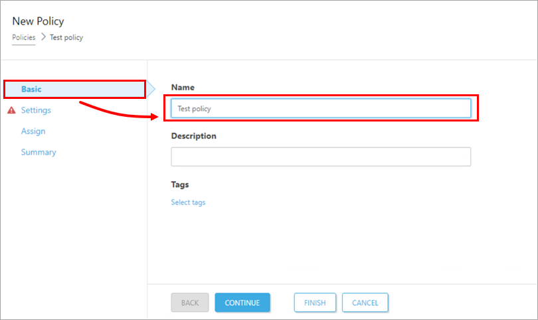Navigate to Policies via the breadcrumb
Image resolution: width=538 pixels, height=320 pixels.
[24, 37]
